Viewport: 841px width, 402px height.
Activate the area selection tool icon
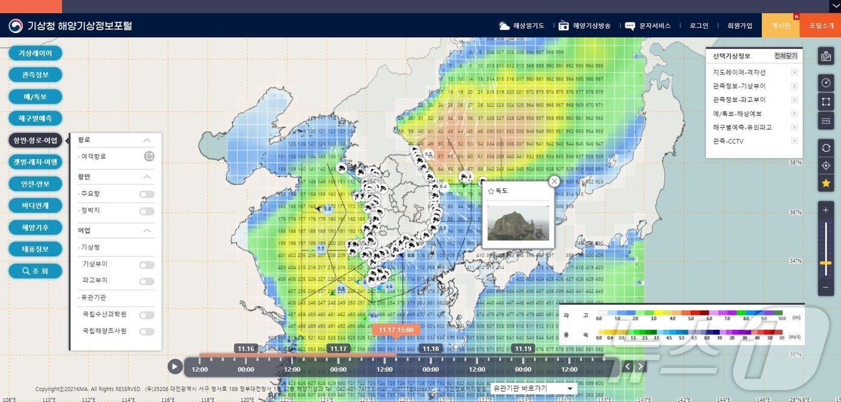click(826, 102)
